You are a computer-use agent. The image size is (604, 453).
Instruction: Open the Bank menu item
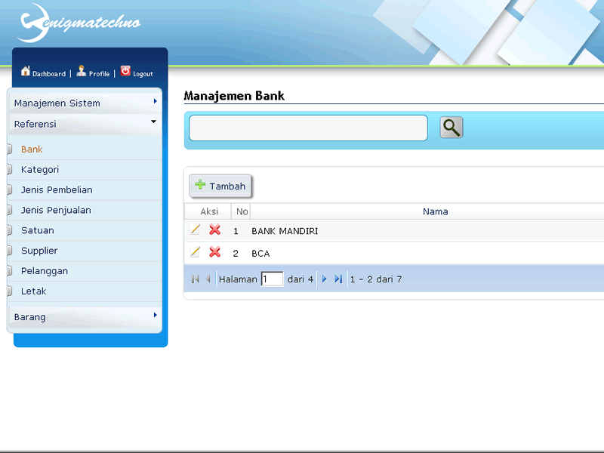click(x=32, y=149)
